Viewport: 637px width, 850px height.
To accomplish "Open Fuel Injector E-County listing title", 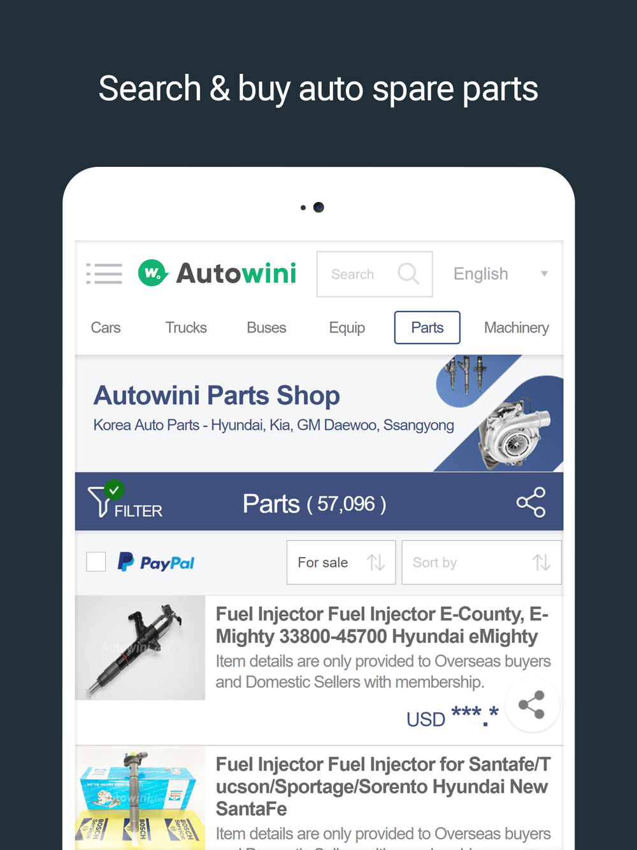I will 382,625.
